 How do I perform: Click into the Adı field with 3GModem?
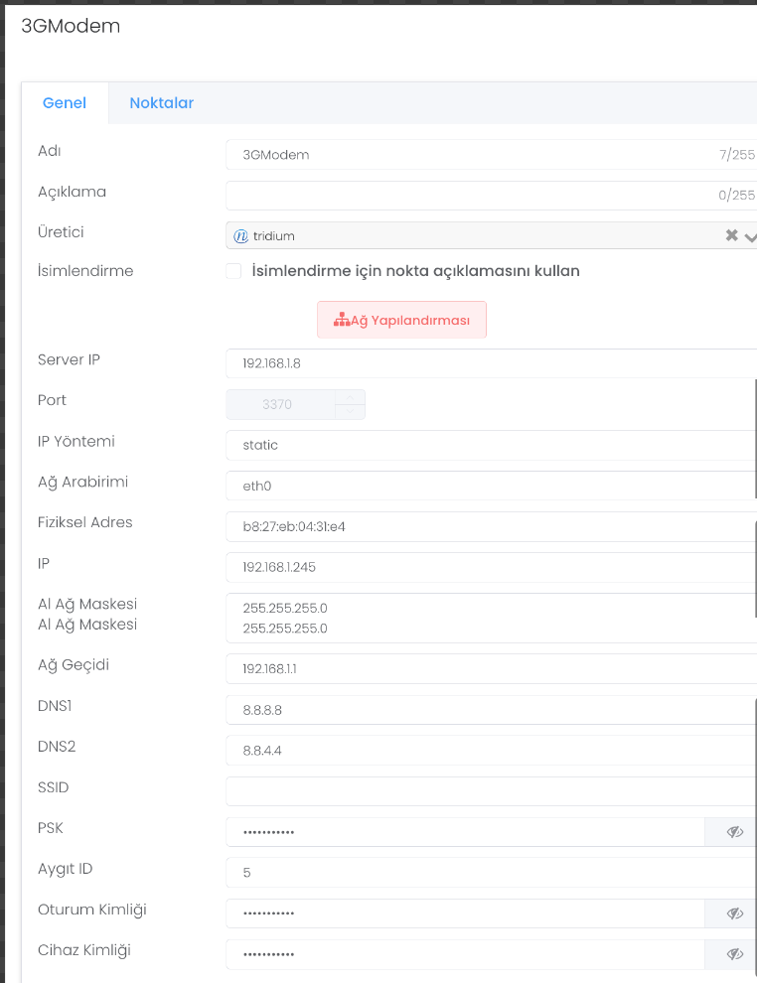point(467,155)
